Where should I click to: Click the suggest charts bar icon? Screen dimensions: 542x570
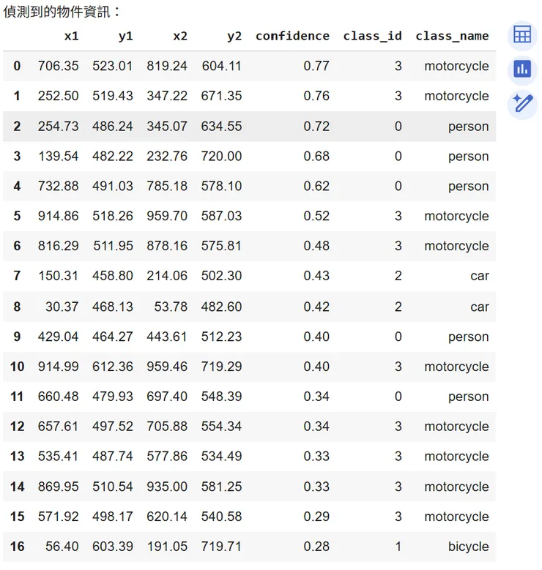(522, 70)
